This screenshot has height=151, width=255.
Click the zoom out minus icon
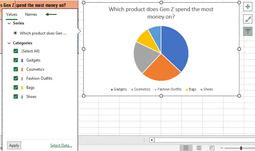click(222, 148)
